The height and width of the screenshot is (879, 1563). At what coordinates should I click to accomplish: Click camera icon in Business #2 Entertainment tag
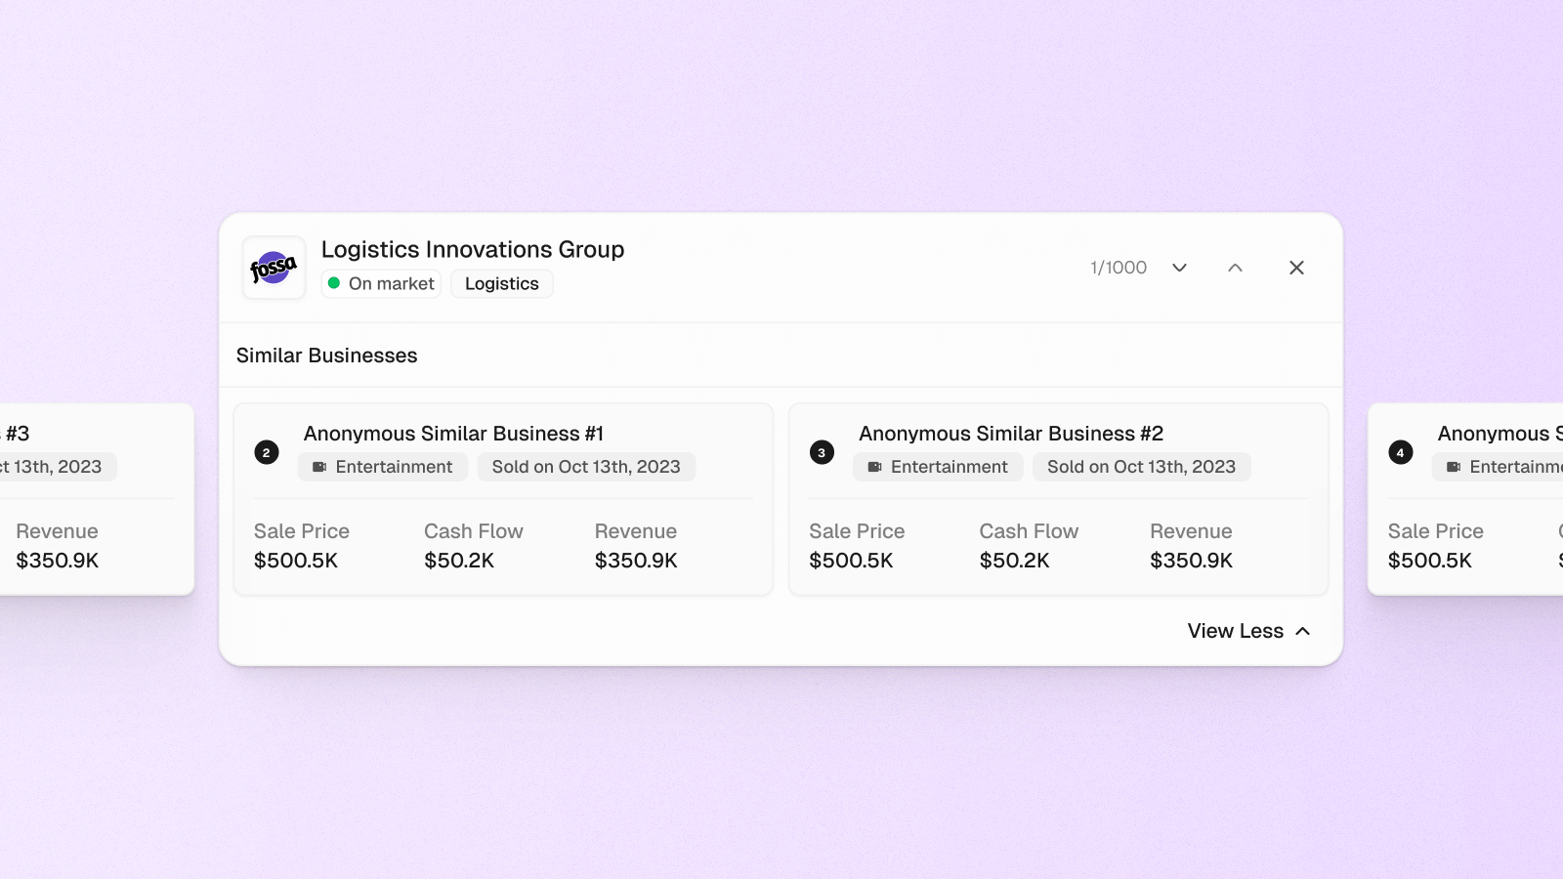click(874, 467)
